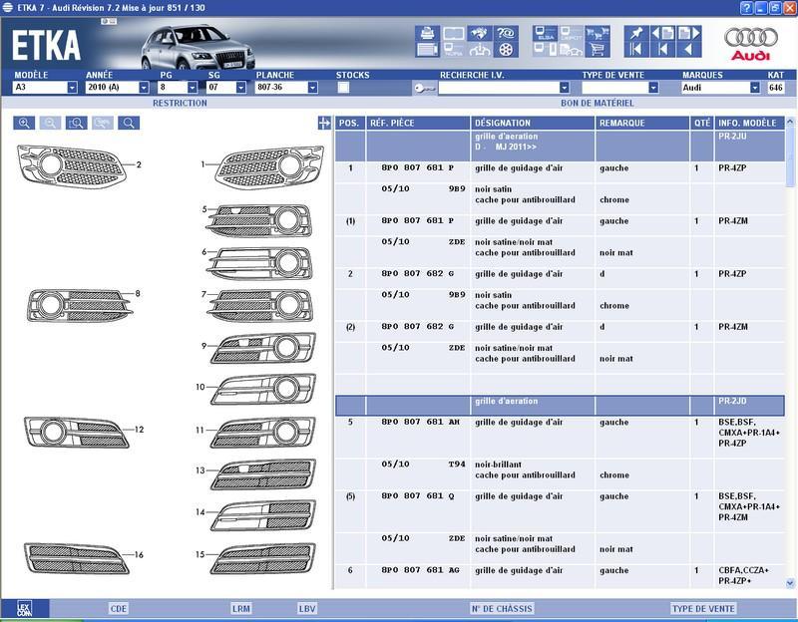Click the LBV button in bottom bar
This screenshot has width=798, height=622.
click(x=307, y=608)
